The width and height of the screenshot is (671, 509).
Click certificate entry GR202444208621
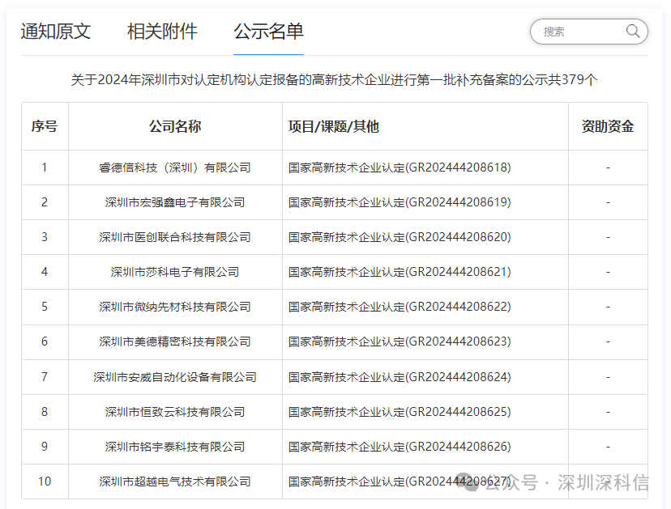(400, 272)
